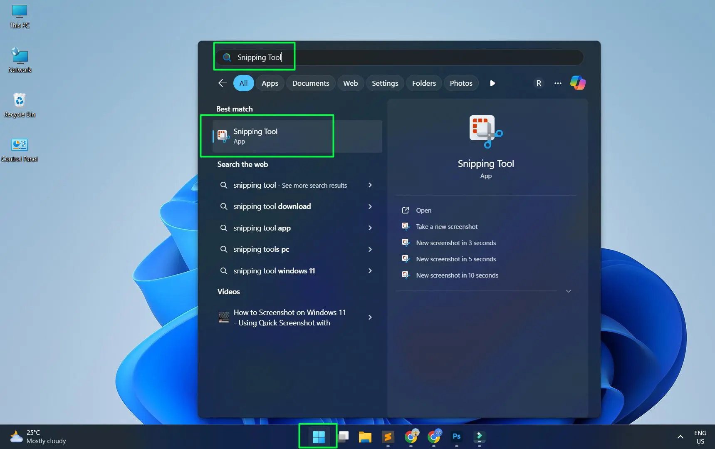Click Open to launch Snipping Tool
Screen dimensions: 715x449
click(423, 210)
